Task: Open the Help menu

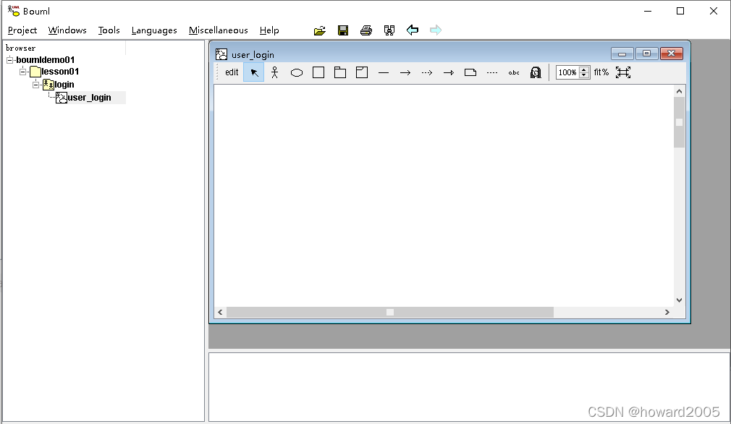Action: click(269, 30)
